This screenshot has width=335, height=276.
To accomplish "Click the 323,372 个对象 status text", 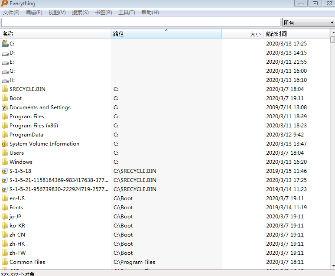I will coord(17,274).
